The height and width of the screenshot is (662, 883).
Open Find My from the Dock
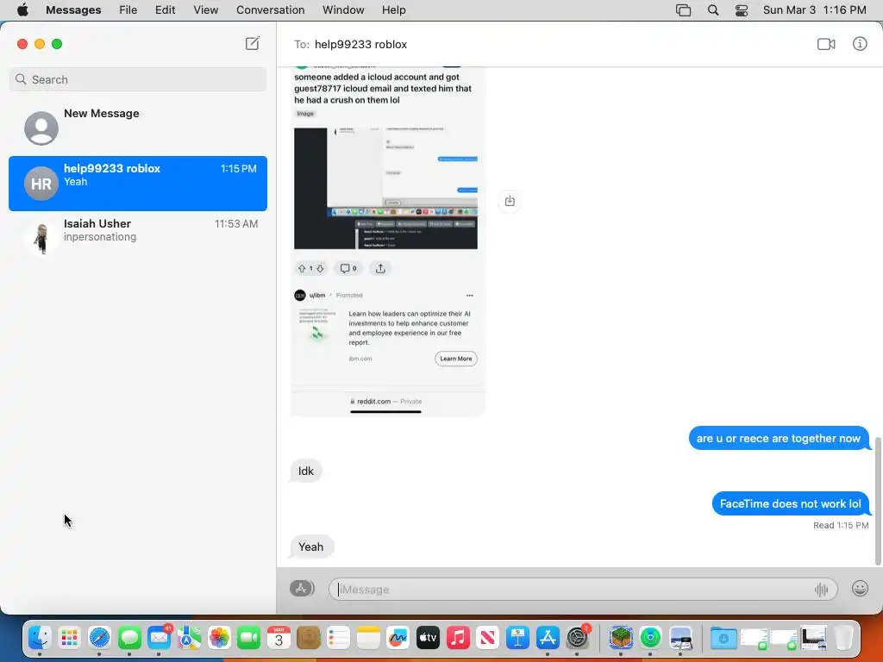(x=650, y=639)
